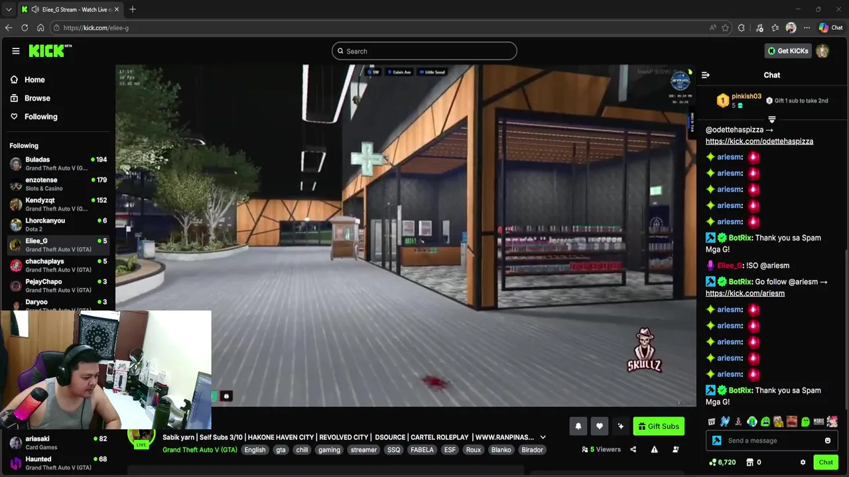The width and height of the screenshot is (849, 477).
Task: Open PejayChapo channel in Following list
Action: 58,286
